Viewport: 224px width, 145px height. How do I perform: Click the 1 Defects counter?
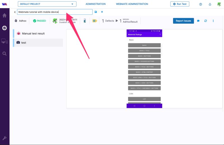(108, 21)
